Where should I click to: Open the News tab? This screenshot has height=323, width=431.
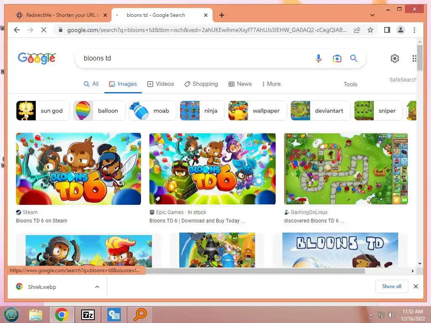click(x=240, y=84)
